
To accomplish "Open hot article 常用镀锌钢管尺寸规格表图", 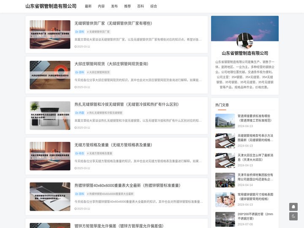I will [255, 197].
